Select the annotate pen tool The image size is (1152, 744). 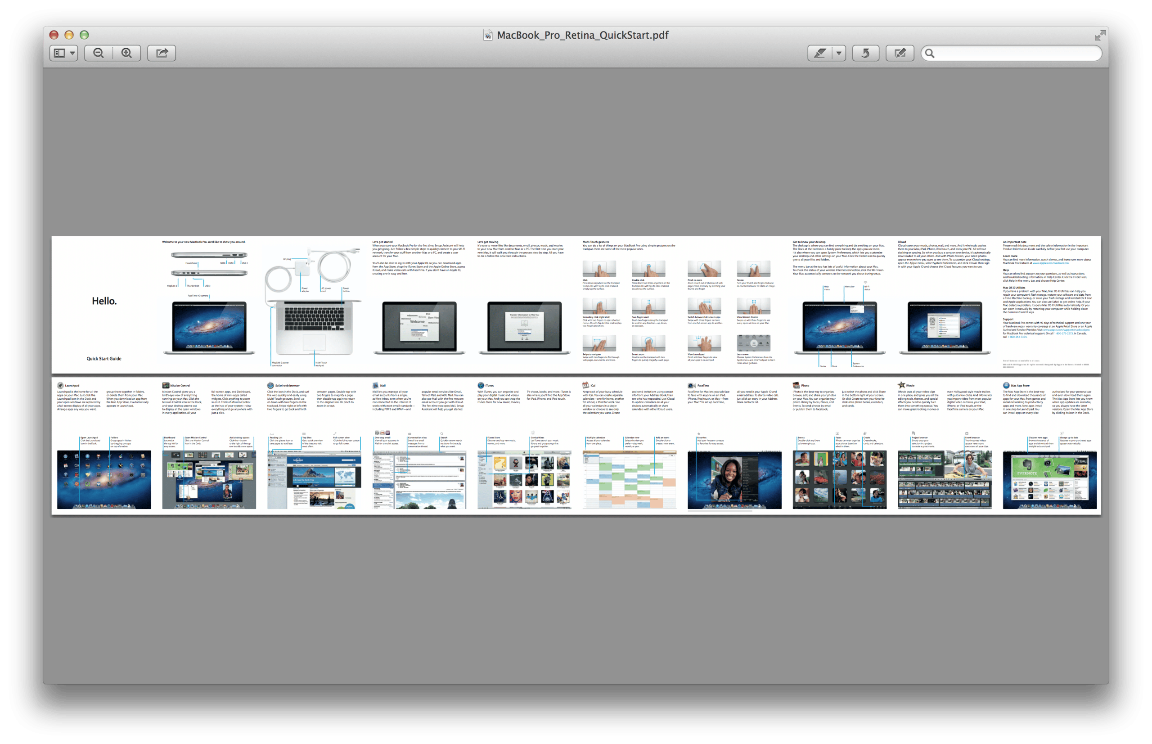(x=820, y=53)
